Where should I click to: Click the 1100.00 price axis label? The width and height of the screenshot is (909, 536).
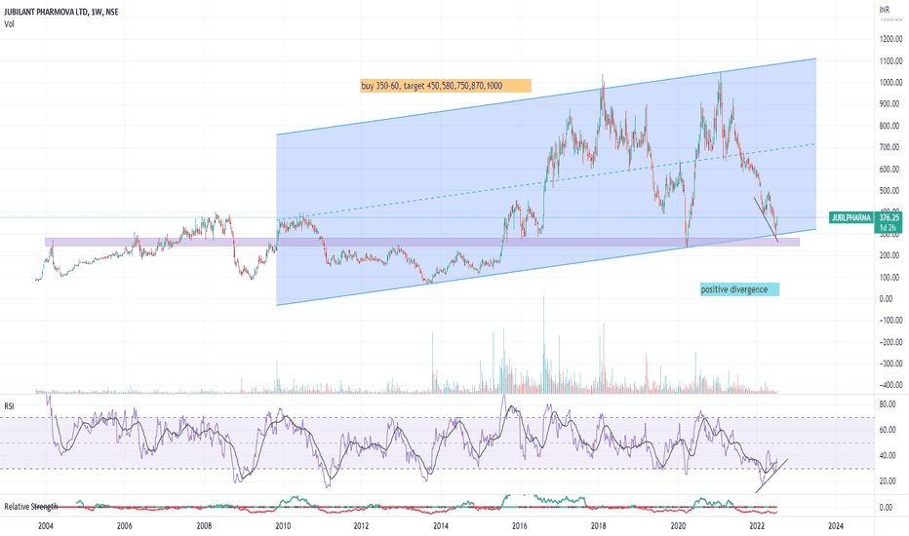(x=891, y=60)
